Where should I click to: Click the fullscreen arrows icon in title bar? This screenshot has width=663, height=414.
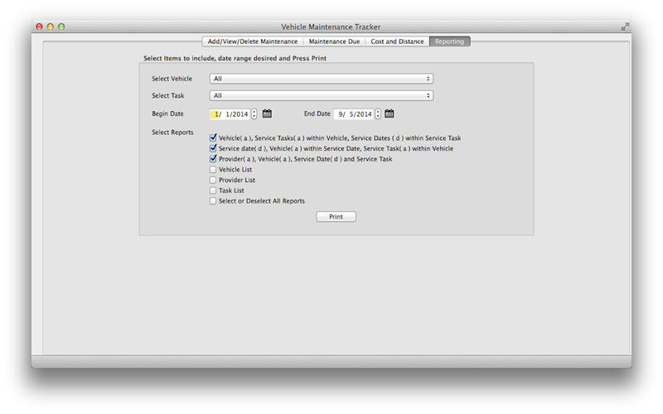[x=625, y=26]
